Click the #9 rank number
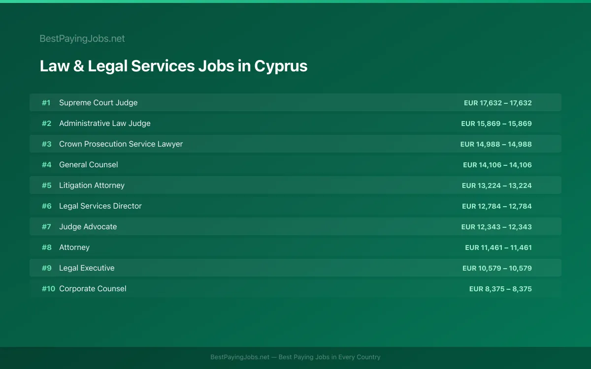The height and width of the screenshot is (369, 591). [46, 268]
